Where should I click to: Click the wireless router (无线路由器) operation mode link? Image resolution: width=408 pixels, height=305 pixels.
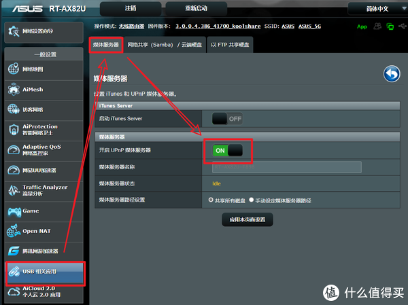pos(131,26)
